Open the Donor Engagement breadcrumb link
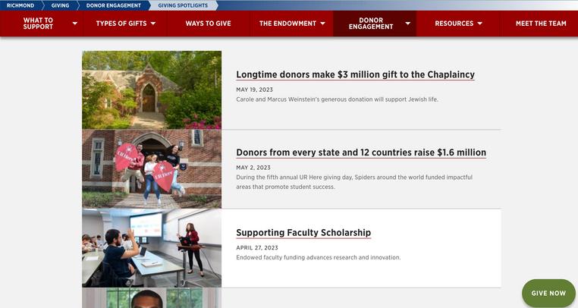This screenshot has height=308, width=578. point(114,5)
